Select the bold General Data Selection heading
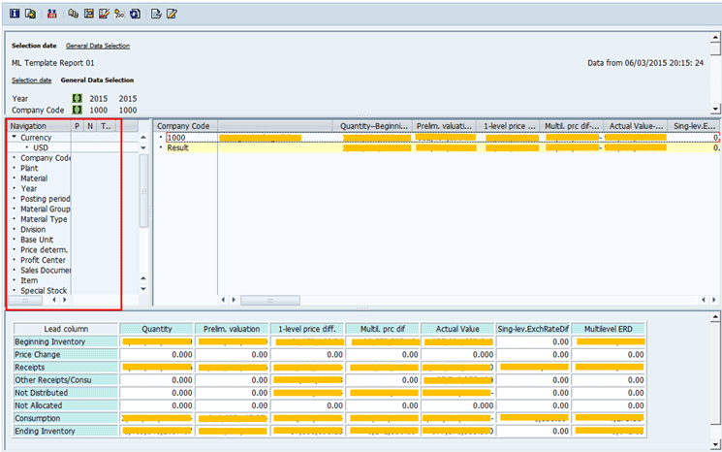This screenshot has height=452, width=722. [97, 81]
